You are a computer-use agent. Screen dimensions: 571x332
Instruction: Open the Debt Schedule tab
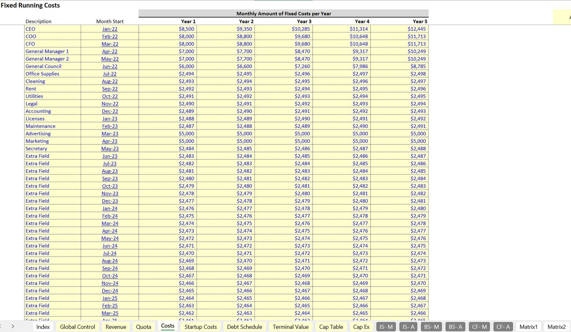point(244,327)
